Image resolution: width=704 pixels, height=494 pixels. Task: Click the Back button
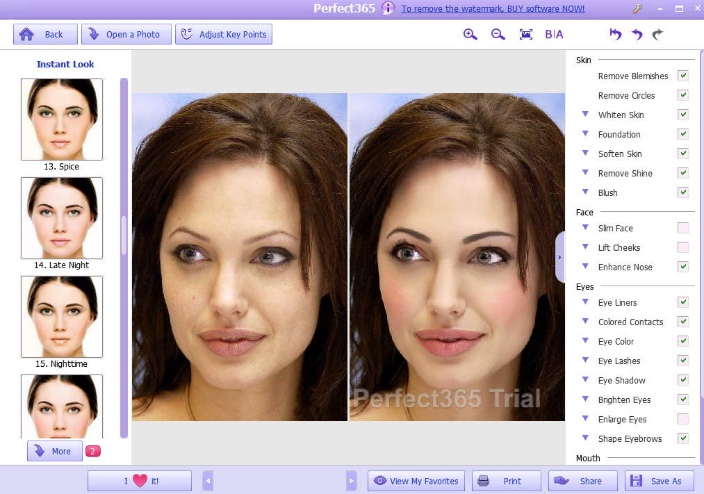tap(45, 34)
